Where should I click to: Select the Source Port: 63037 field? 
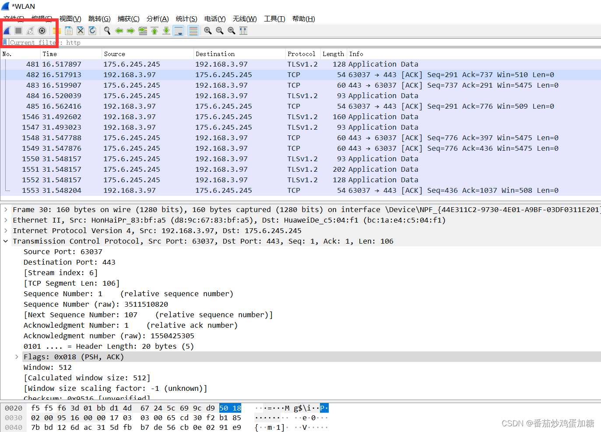point(63,251)
